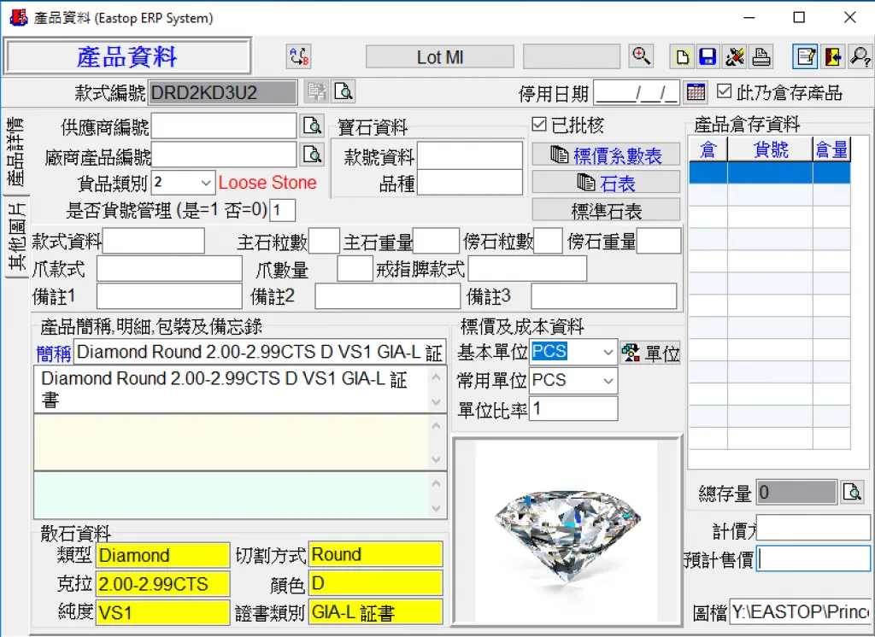
Task: Click the search icon beside 總存量
Action: click(x=852, y=492)
